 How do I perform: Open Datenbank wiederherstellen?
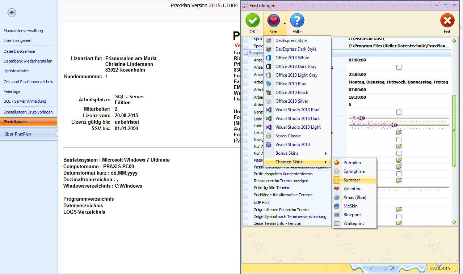(x=28, y=61)
